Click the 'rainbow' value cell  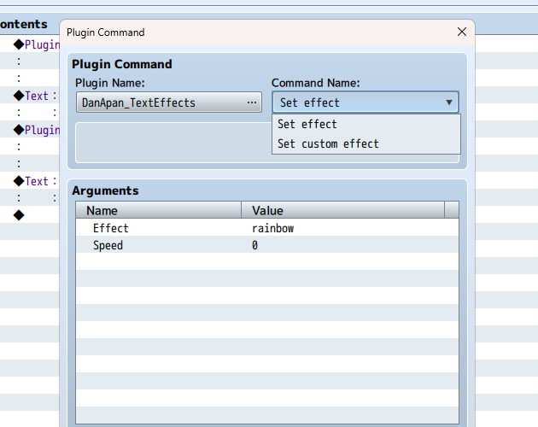(272, 228)
